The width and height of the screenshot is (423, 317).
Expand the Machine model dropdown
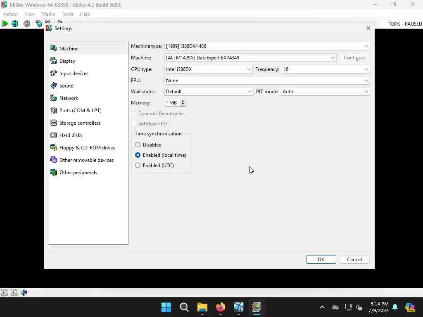[x=250, y=58]
